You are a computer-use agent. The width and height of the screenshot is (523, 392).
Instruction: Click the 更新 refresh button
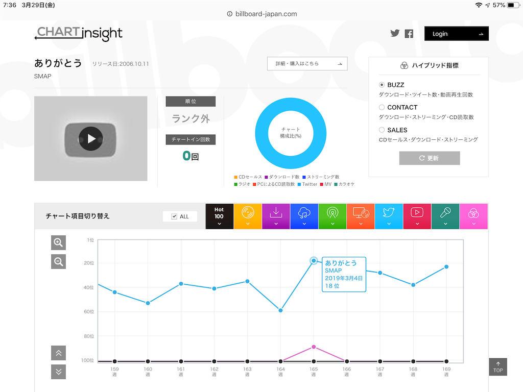(x=429, y=158)
